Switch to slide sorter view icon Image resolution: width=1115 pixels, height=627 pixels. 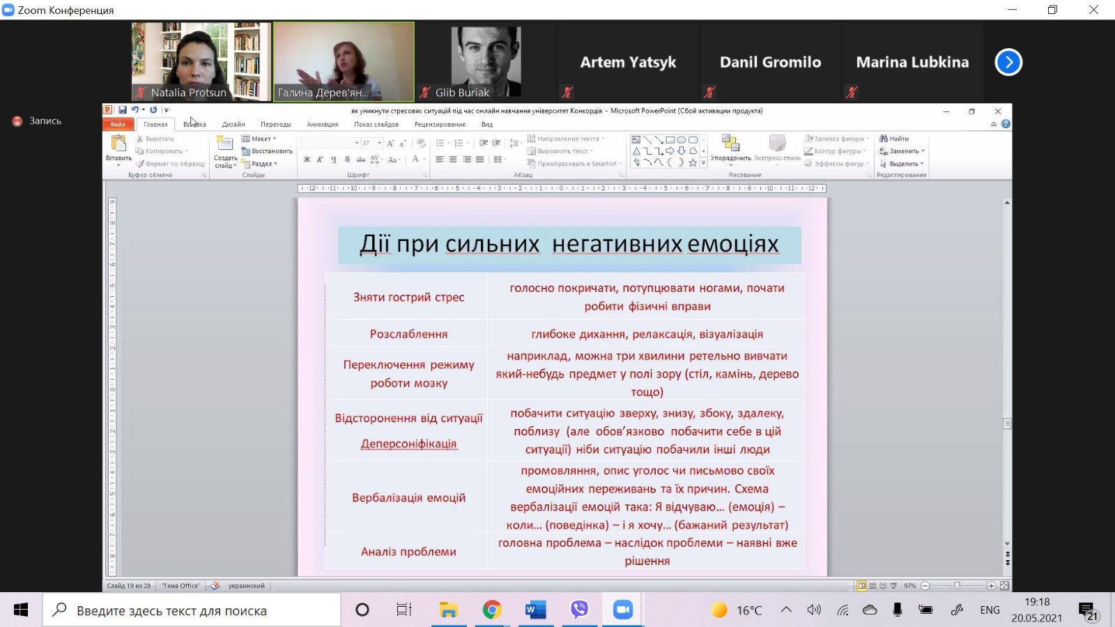tap(872, 586)
